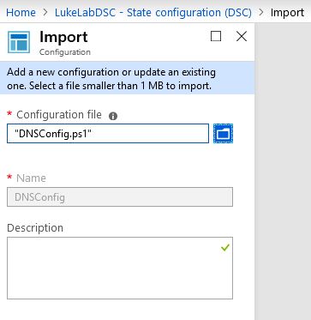The height and width of the screenshot is (320, 311).
Task: Select the Import breadcrumb item
Action: click(287, 13)
